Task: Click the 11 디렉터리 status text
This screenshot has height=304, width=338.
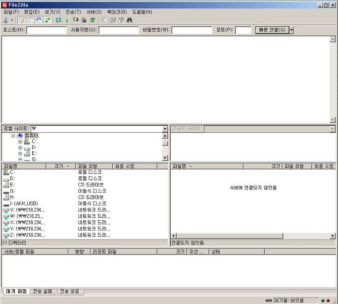Action: [x=14, y=243]
